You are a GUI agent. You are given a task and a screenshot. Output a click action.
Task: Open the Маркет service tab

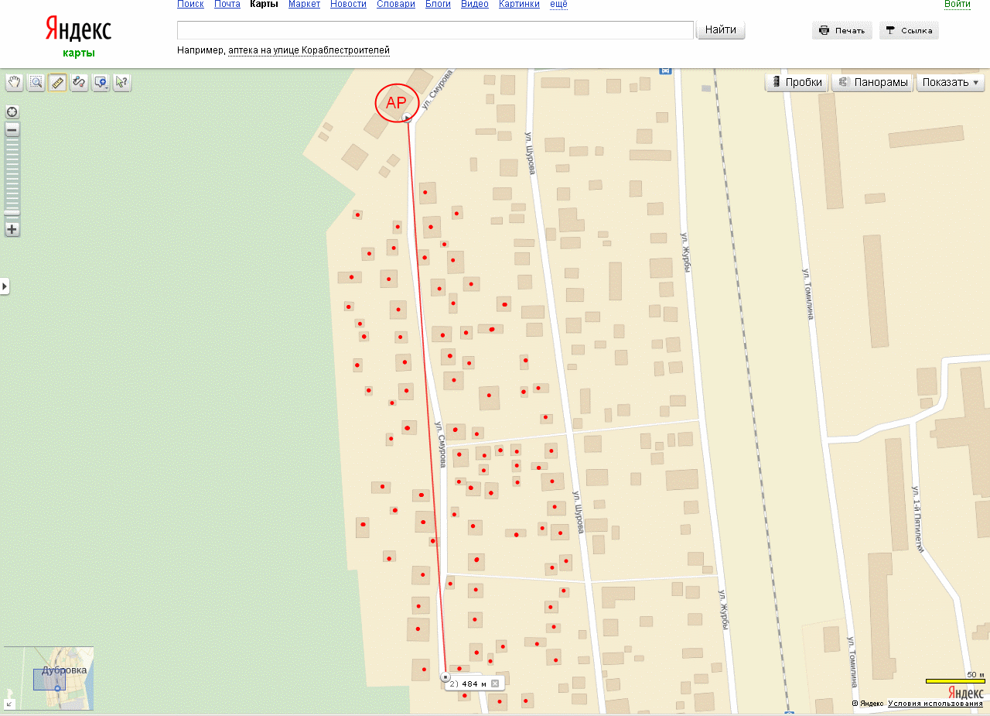point(304,5)
